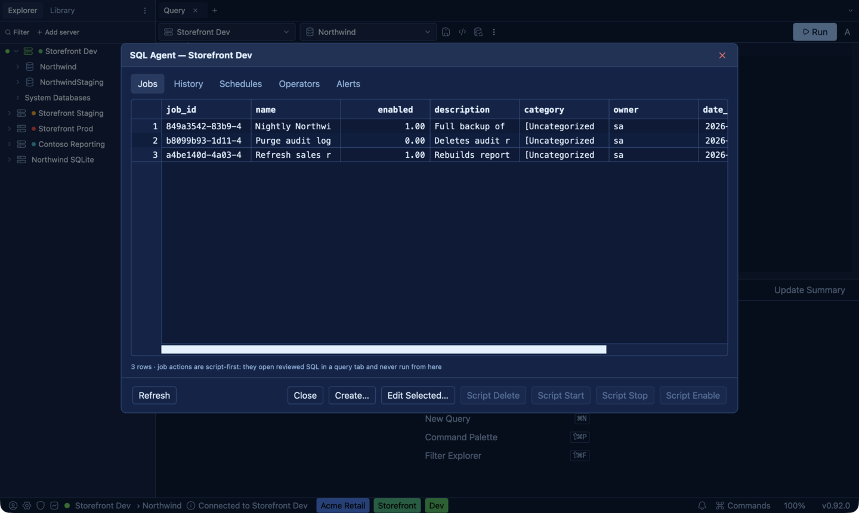Click the category column header

point(564,110)
